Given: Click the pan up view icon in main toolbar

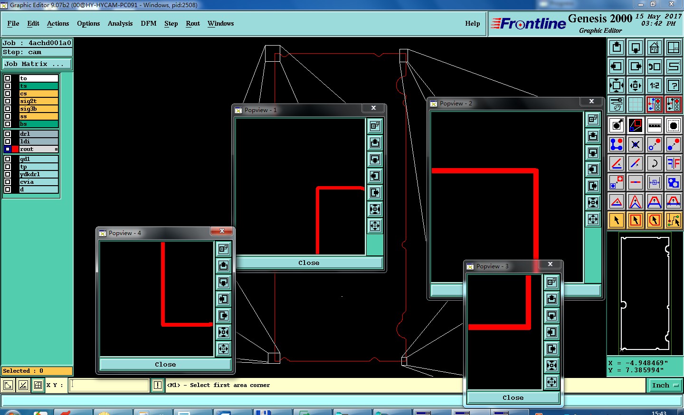Looking at the screenshot, I should point(617,47).
